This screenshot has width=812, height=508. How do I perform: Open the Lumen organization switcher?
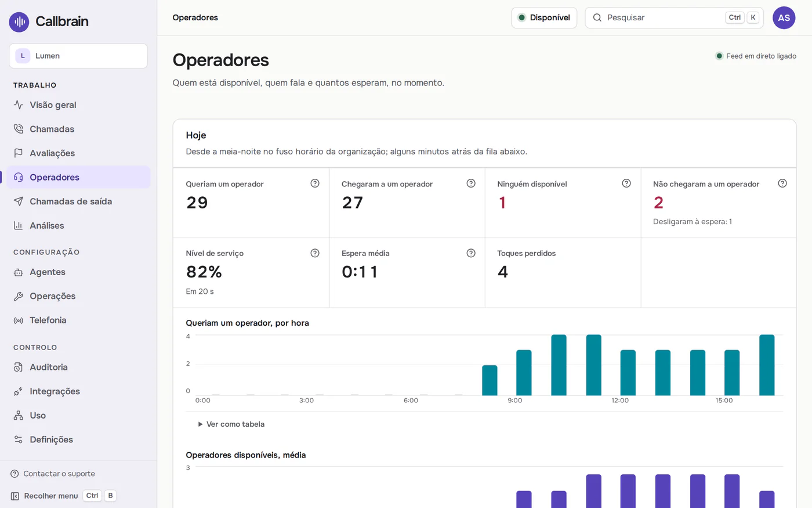coord(78,56)
